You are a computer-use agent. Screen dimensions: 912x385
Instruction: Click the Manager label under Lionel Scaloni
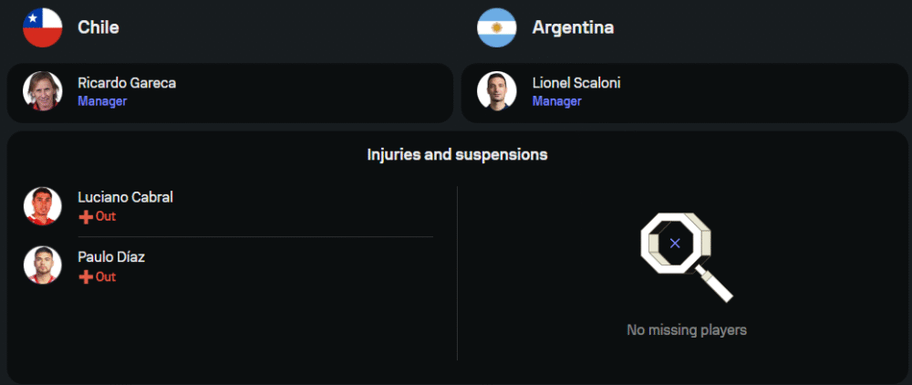[556, 101]
